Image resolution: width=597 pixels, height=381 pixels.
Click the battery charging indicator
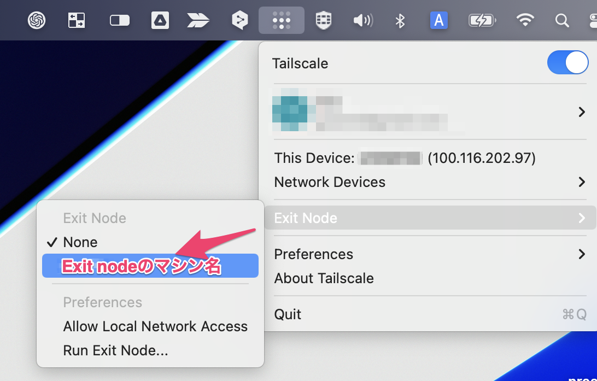tap(482, 20)
